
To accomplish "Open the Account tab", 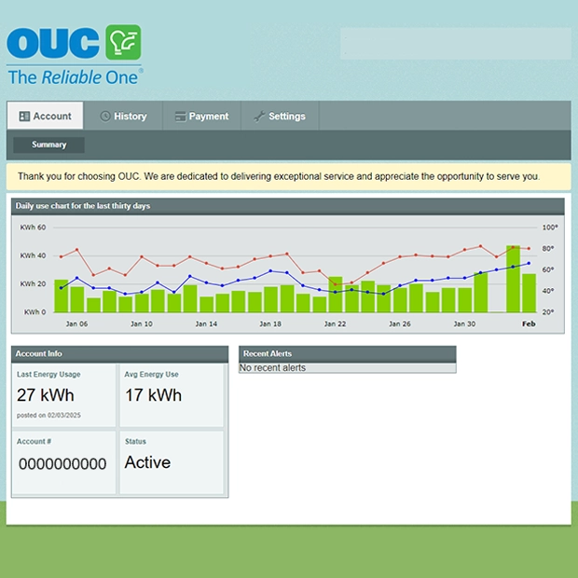I will pyautogui.click(x=45, y=116).
